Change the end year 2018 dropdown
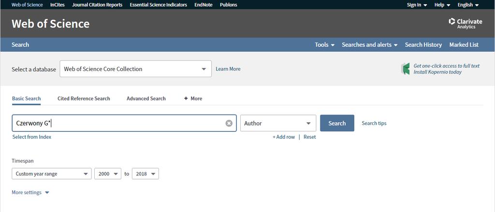Screen dimensions: 495x212 (x=145, y=174)
